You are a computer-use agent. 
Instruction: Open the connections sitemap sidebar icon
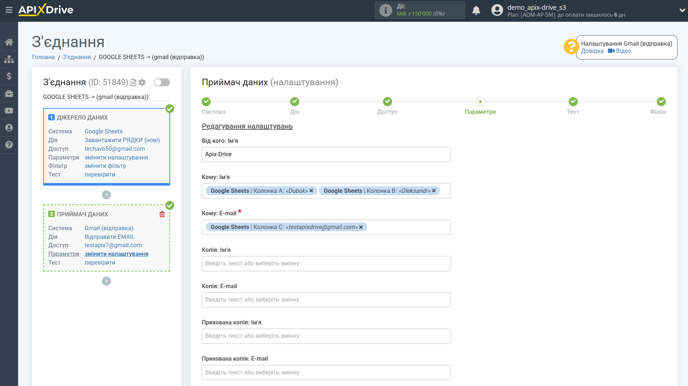[9, 59]
